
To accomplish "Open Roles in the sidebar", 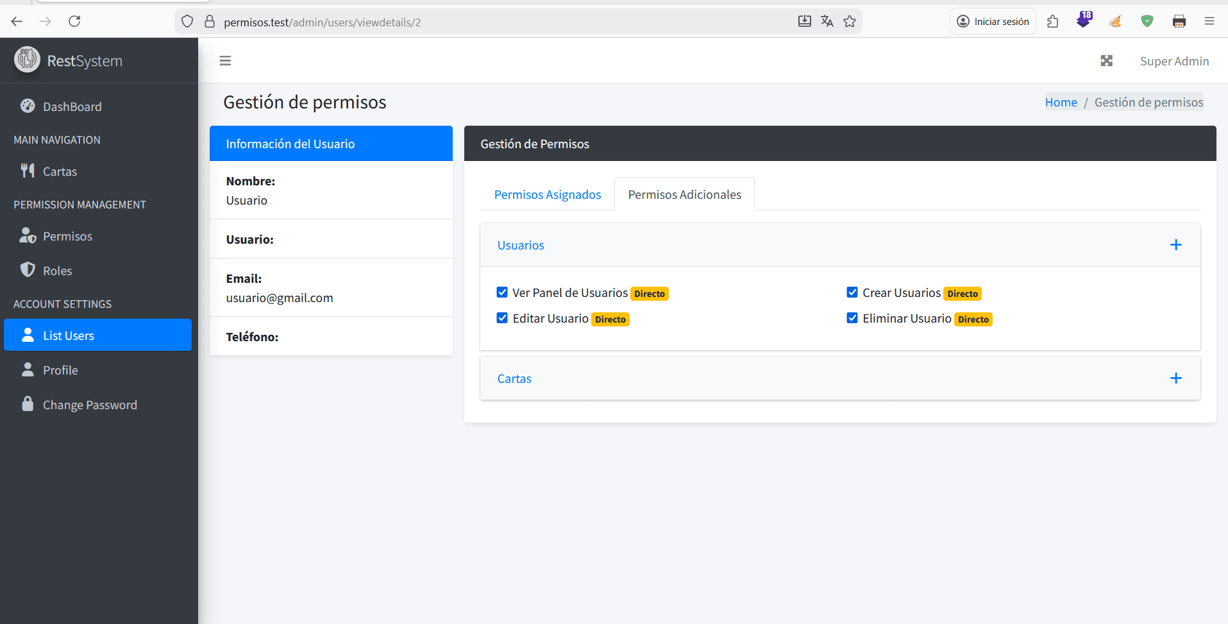I will [x=57, y=271].
